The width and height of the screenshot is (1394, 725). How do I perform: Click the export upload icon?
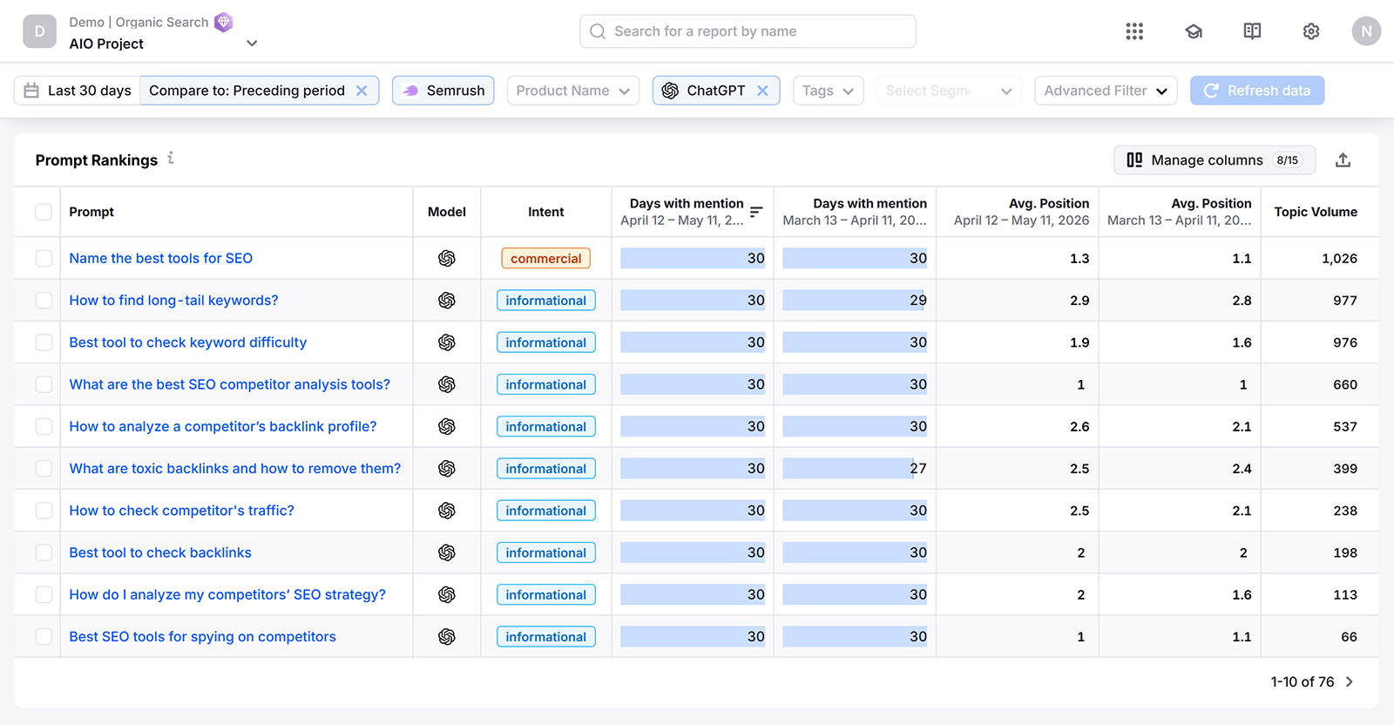coord(1343,160)
